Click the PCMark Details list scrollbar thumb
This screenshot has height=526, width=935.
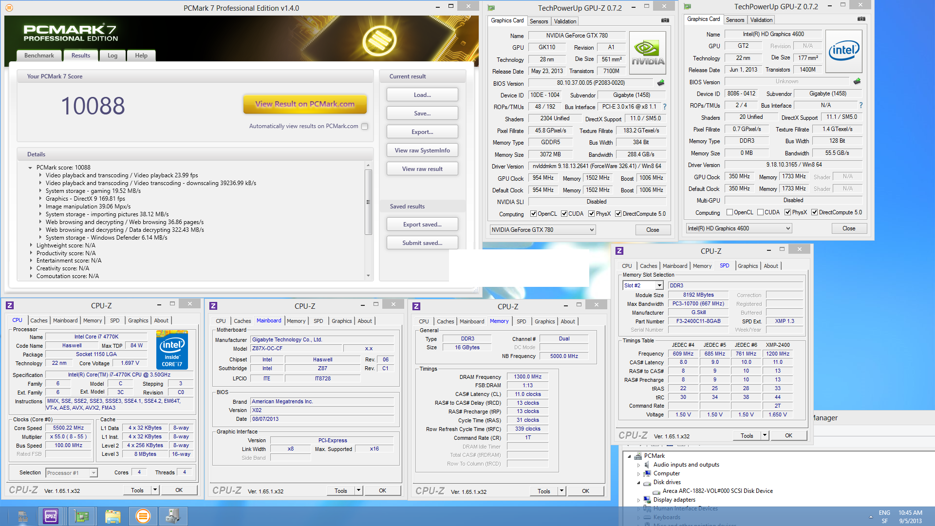(368, 202)
